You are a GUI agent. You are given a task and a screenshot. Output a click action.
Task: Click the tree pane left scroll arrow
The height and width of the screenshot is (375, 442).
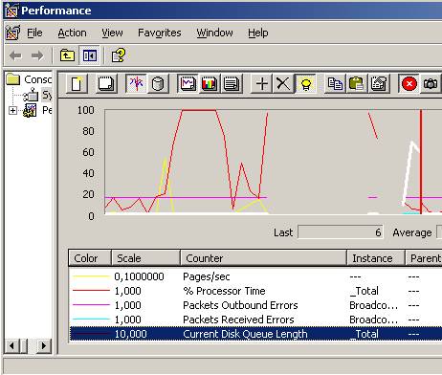tap(11, 345)
